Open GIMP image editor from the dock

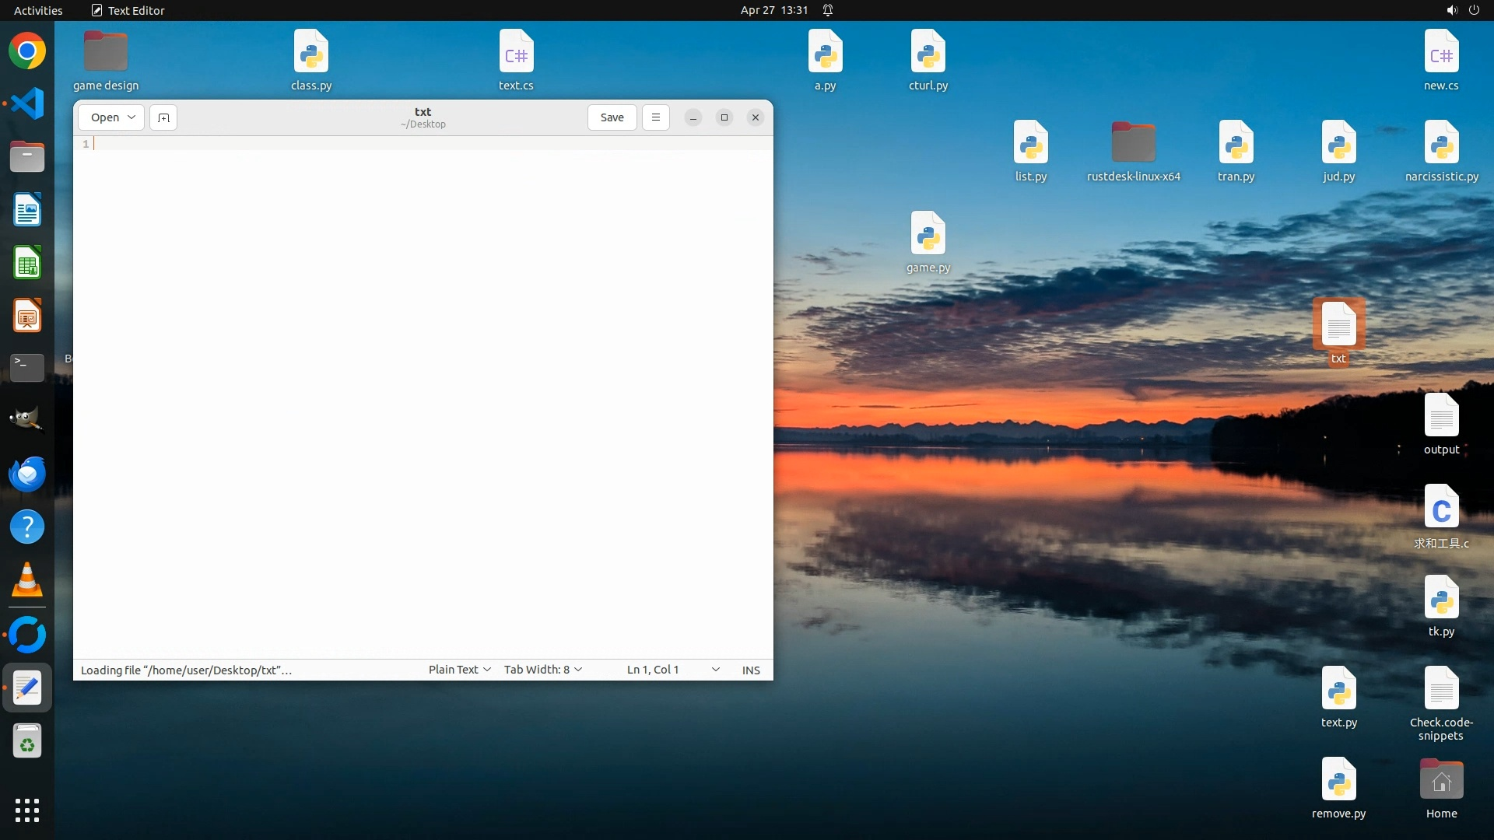[27, 420]
